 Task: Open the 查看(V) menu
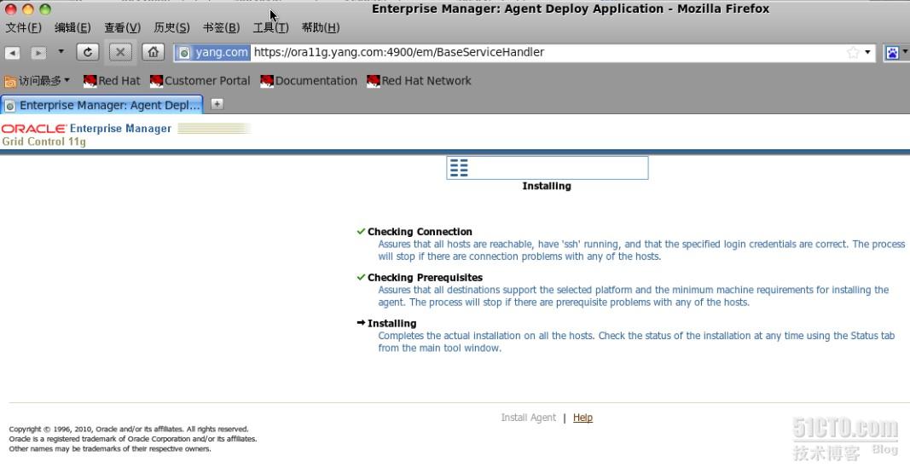pyautogui.click(x=123, y=28)
